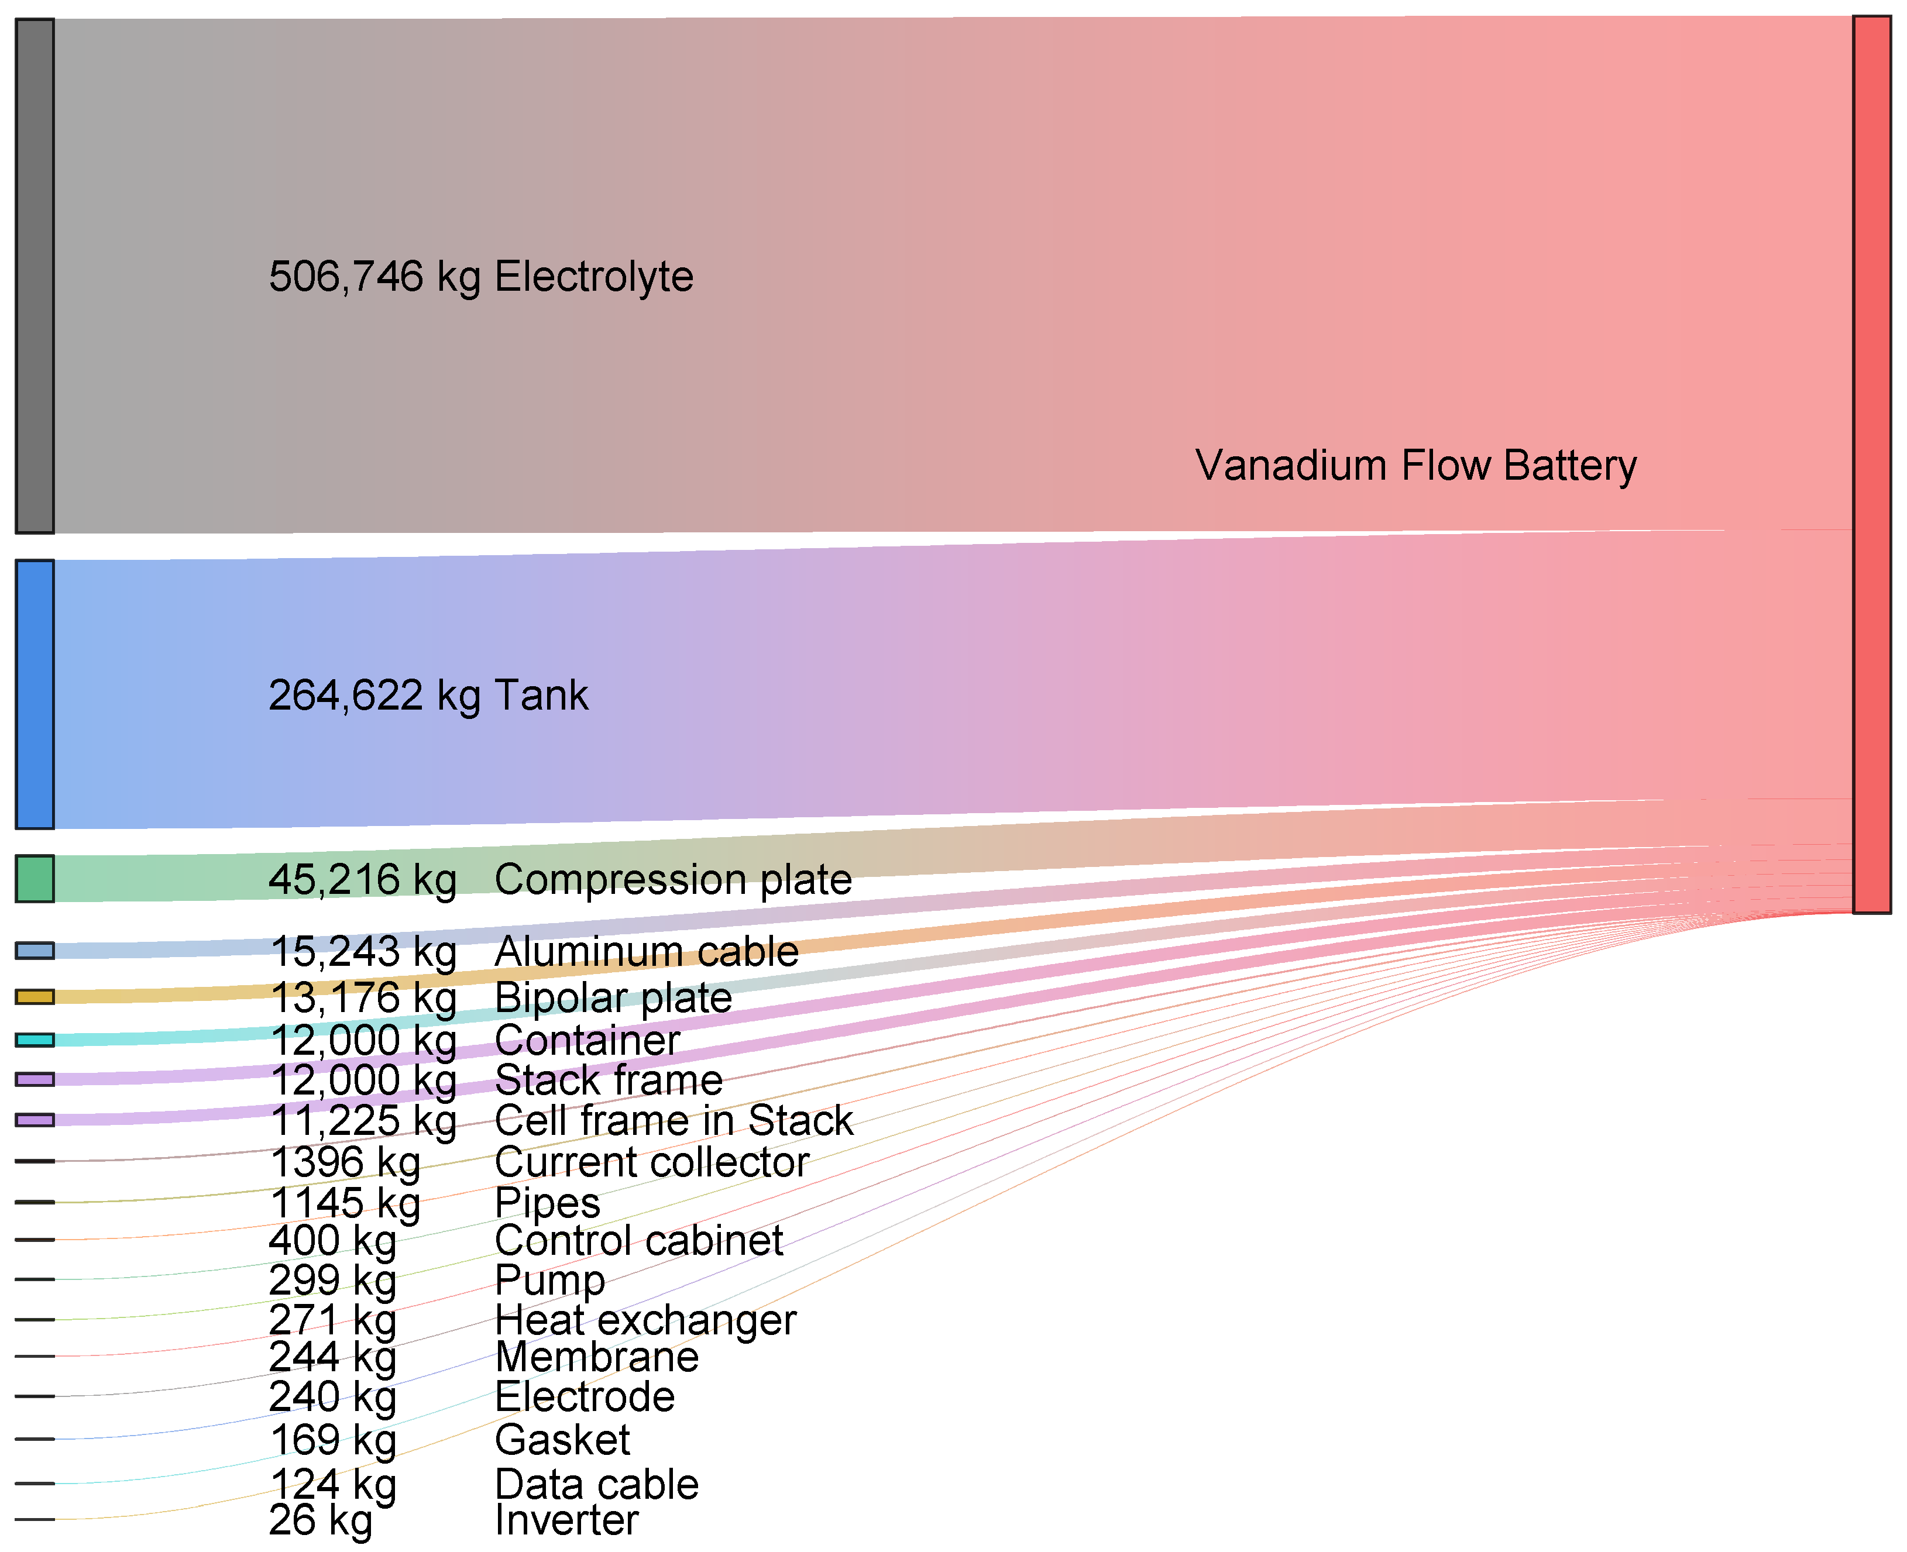
Task: Select the Electrode label
Action: [x=586, y=1396]
